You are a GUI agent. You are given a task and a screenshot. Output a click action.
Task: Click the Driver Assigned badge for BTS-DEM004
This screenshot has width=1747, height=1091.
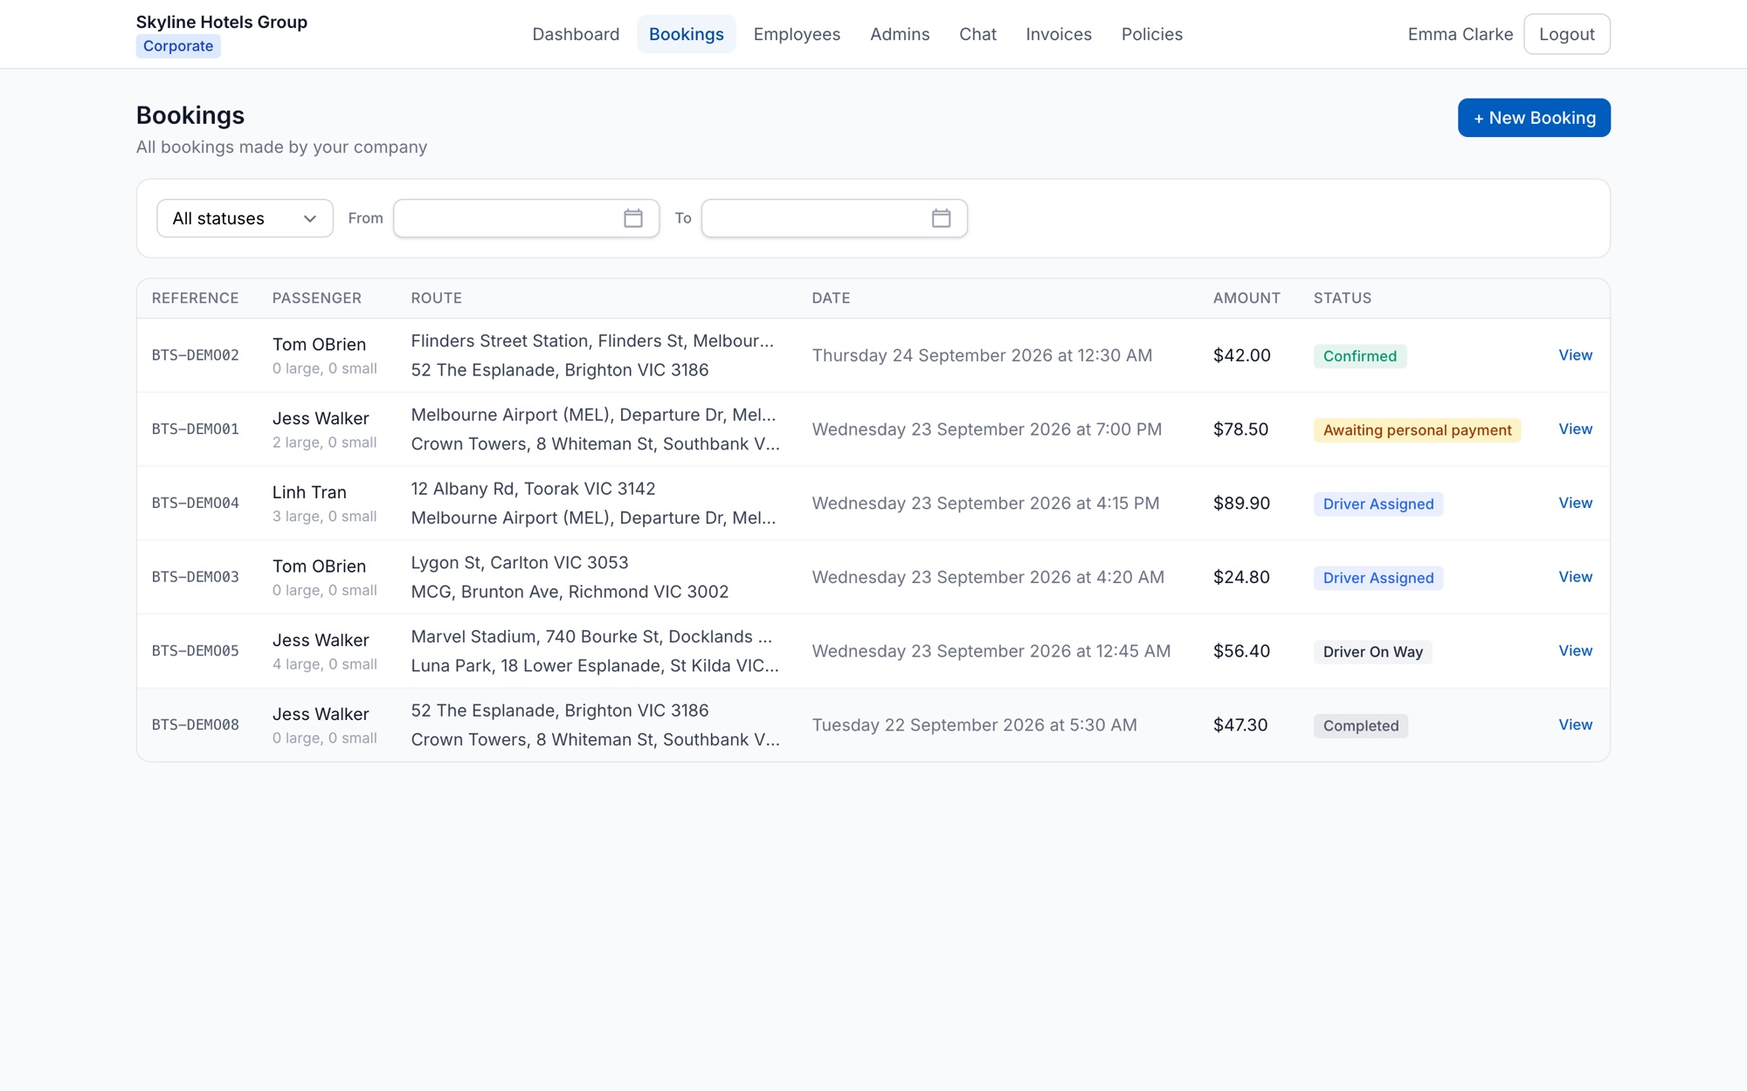pyautogui.click(x=1378, y=504)
